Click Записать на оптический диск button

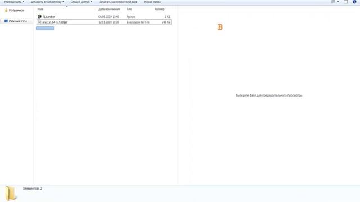point(118,2)
